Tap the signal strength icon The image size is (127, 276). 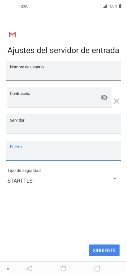tap(105, 6)
